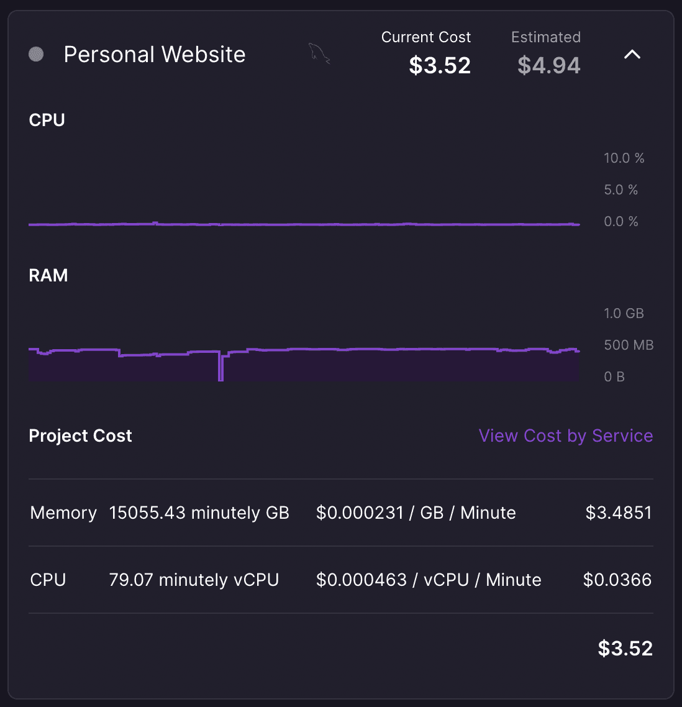Click the bottom total $3.52
Image resolution: width=682 pixels, height=707 pixels.
(625, 649)
